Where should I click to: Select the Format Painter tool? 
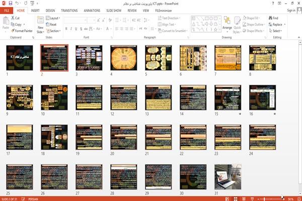[x=22, y=31]
